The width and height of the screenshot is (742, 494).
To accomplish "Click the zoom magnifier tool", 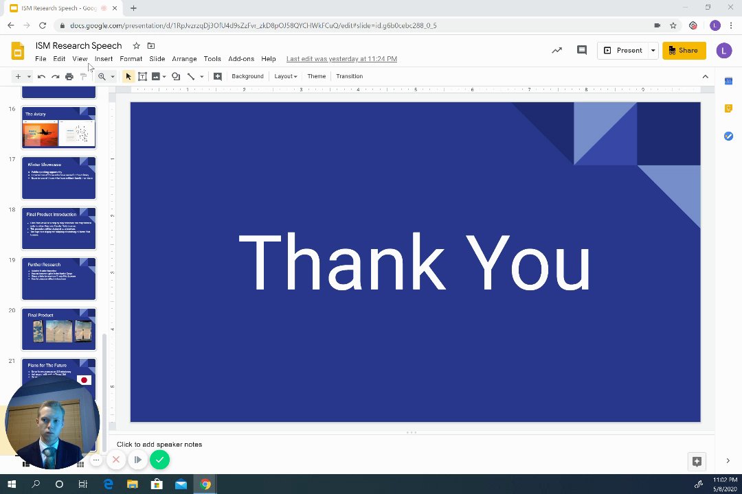I will point(102,77).
